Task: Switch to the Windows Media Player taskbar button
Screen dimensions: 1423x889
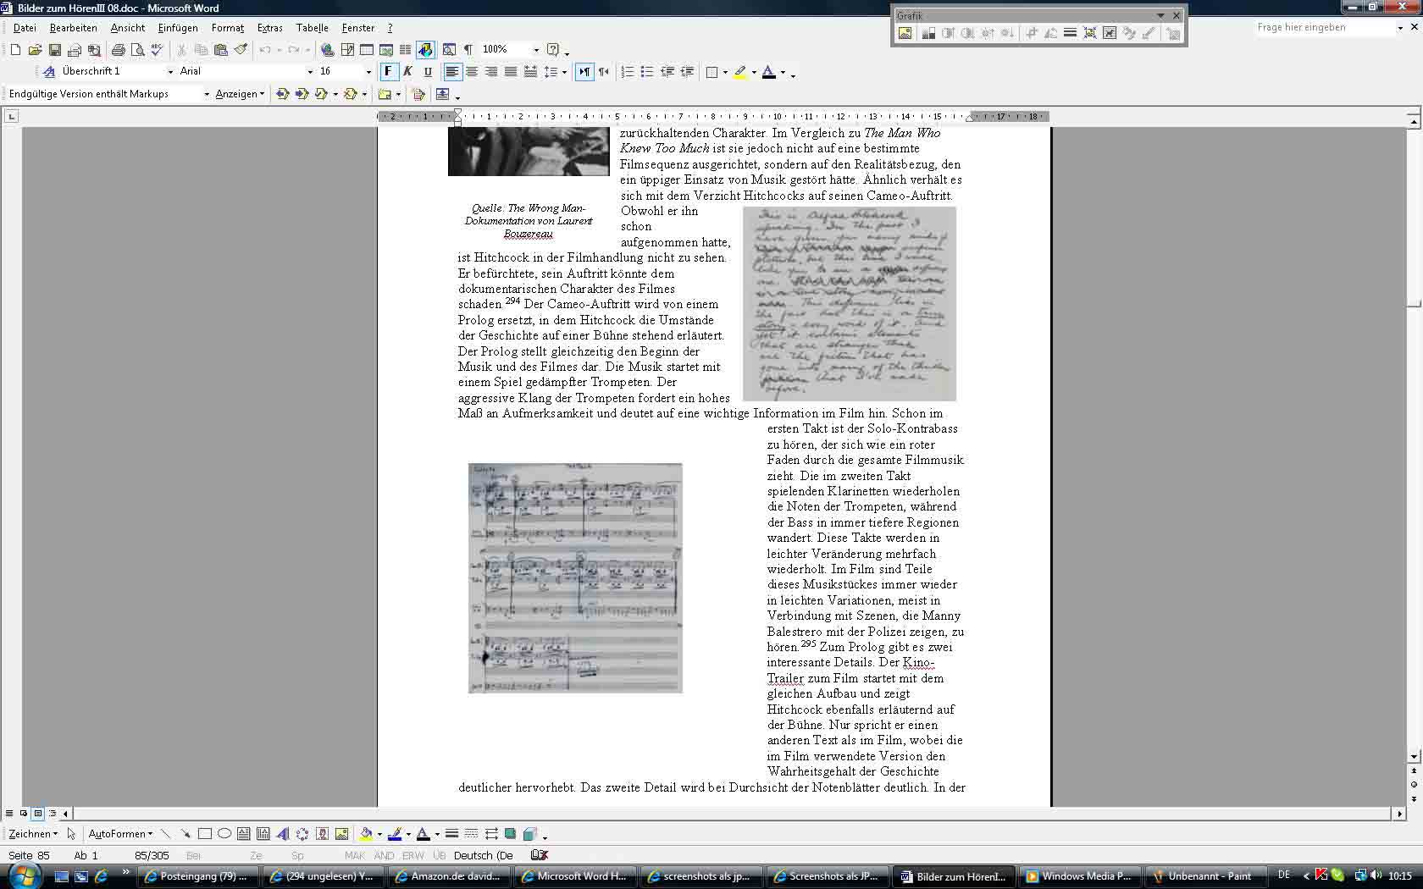Action: tap(1079, 876)
